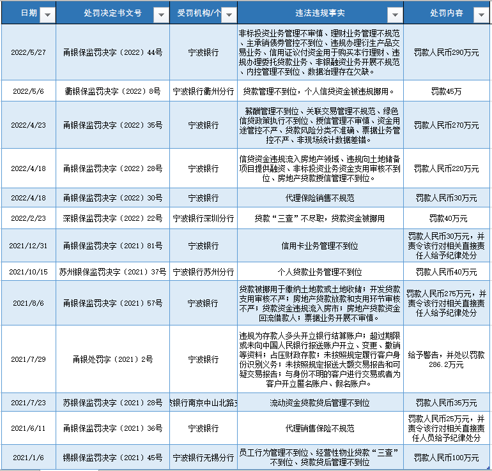The image size is (492, 471).
Task: Select the 处罚内容 header cell
Action: coord(446,13)
